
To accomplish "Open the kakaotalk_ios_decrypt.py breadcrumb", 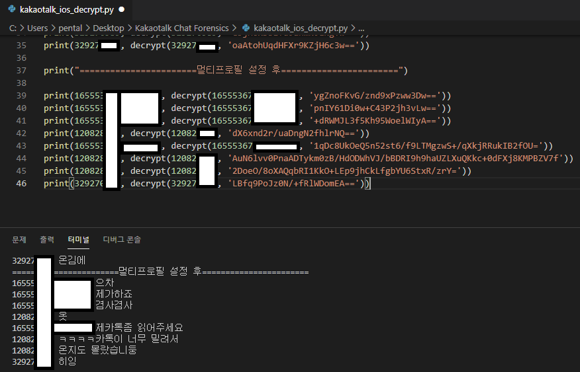I will [301, 28].
